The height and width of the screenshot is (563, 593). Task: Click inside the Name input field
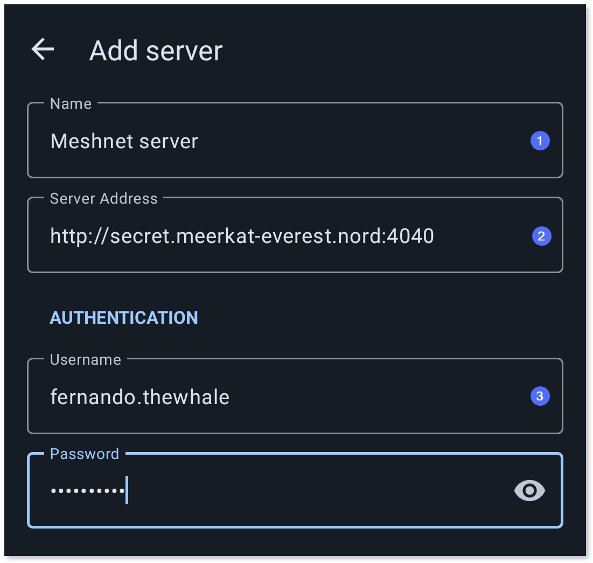[x=269, y=141]
